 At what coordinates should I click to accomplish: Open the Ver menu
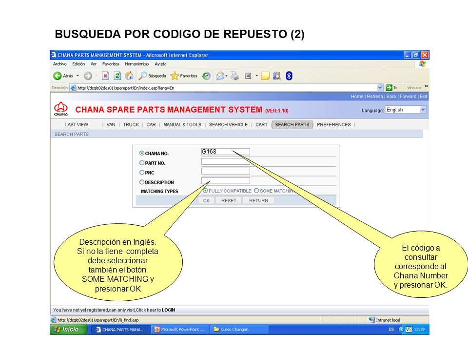pyautogui.click(x=94, y=64)
